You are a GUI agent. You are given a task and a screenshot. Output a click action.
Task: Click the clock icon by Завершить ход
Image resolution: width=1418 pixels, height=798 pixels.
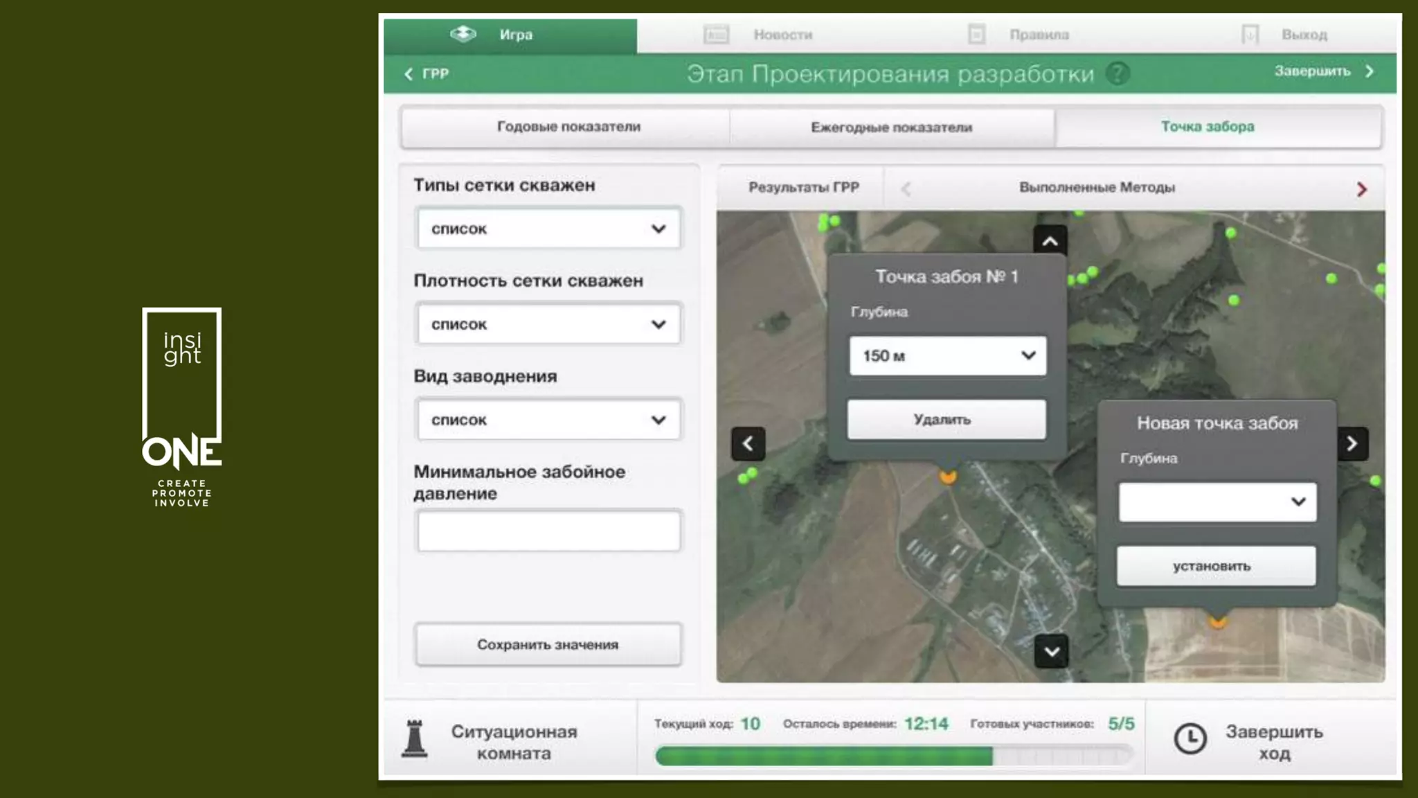coord(1190,738)
